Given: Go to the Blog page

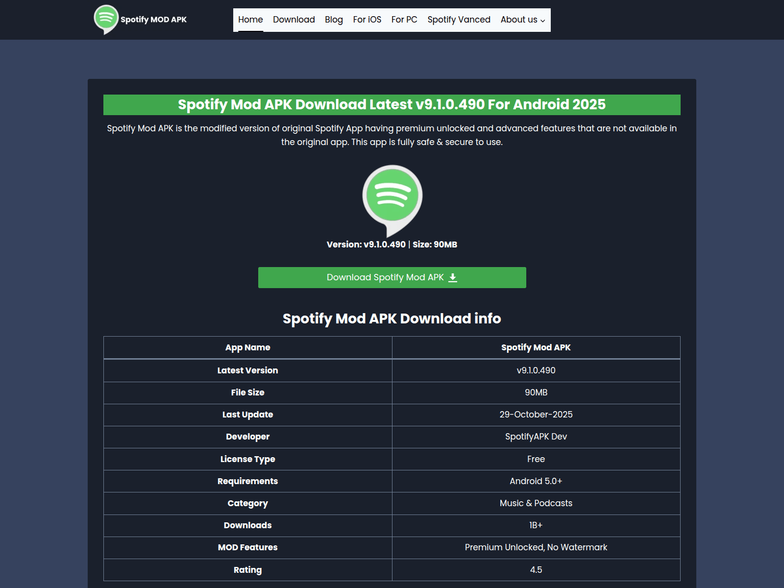Looking at the screenshot, I should pos(334,20).
